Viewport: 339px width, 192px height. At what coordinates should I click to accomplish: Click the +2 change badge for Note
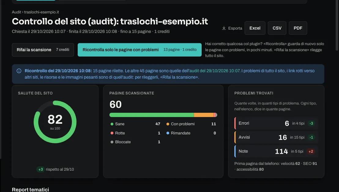[311, 151]
